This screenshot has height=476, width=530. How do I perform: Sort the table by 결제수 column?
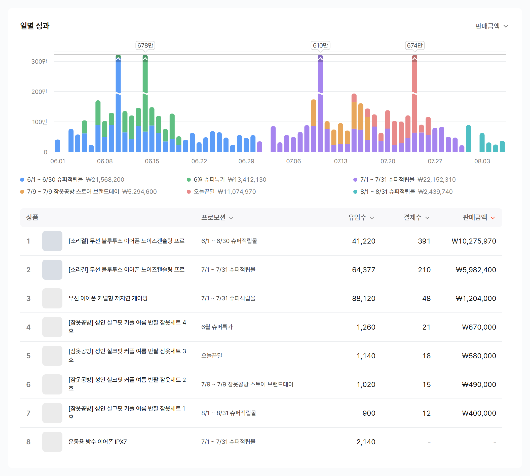[x=416, y=217]
